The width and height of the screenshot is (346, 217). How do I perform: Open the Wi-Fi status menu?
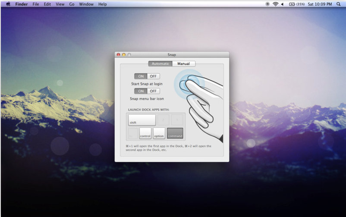(x=275, y=4)
